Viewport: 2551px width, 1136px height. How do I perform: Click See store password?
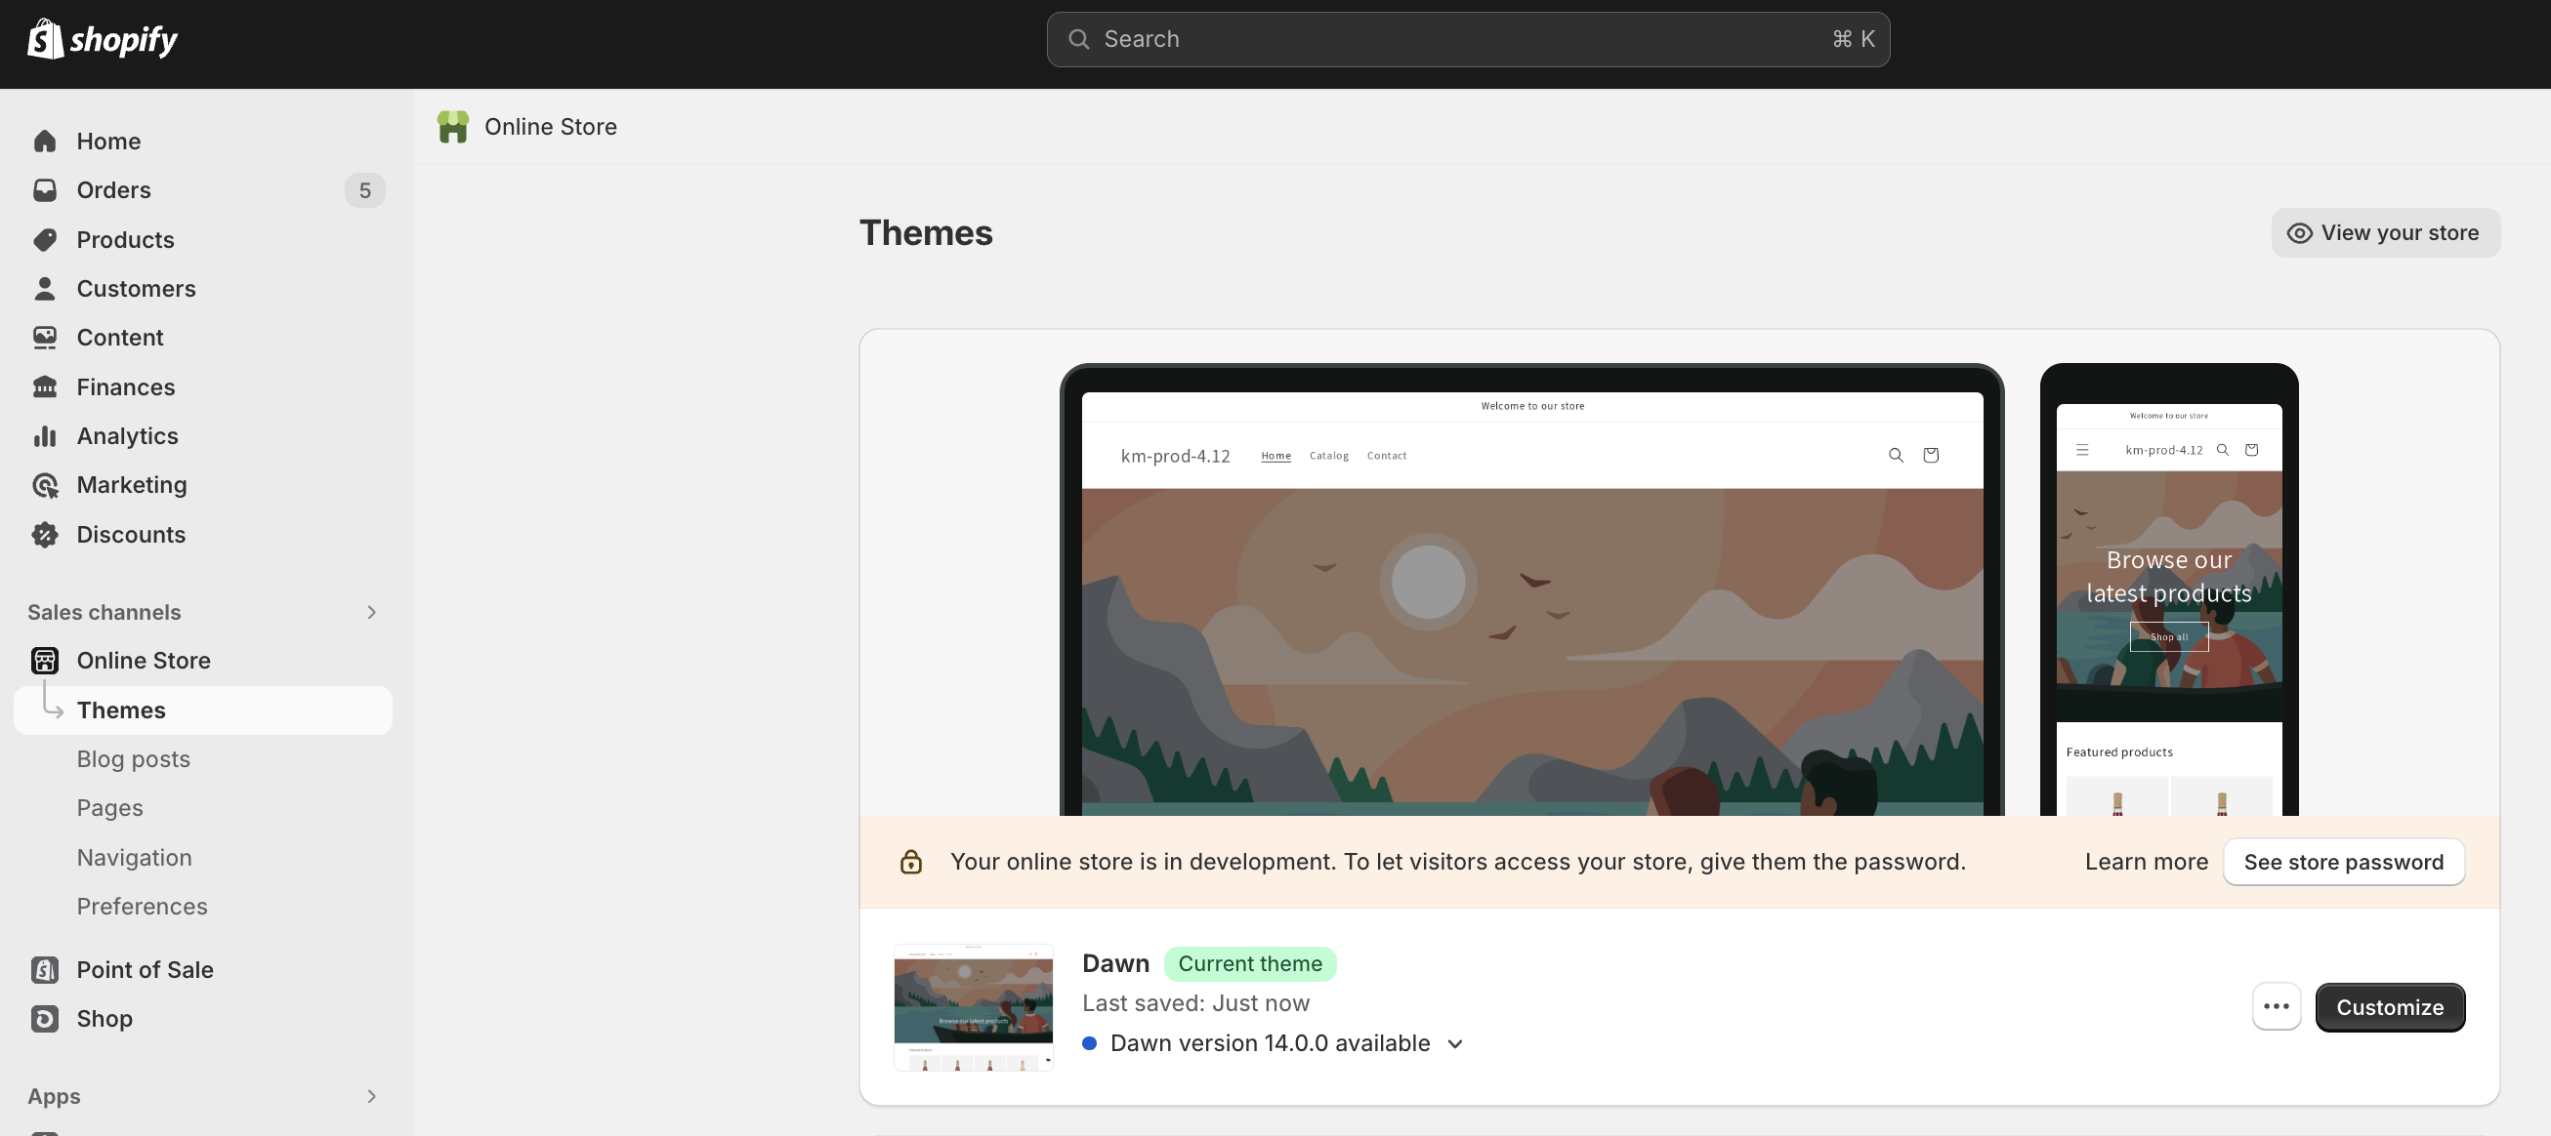click(x=2343, y=862)
